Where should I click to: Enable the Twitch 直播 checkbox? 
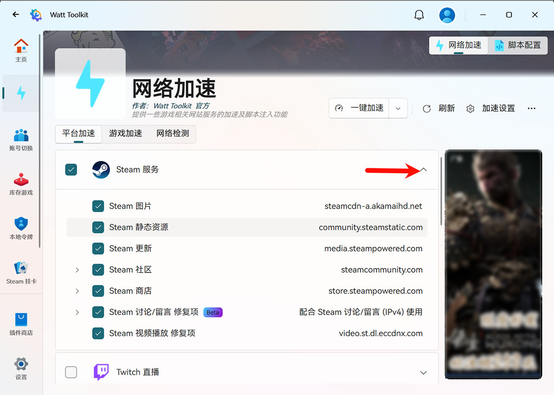pos(71,372)
